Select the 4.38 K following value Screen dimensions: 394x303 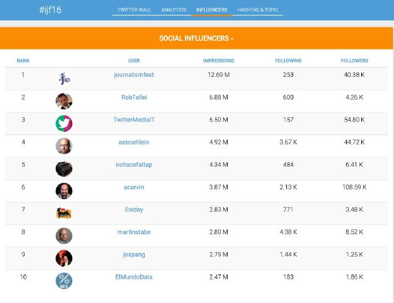(x=288, y=232)
